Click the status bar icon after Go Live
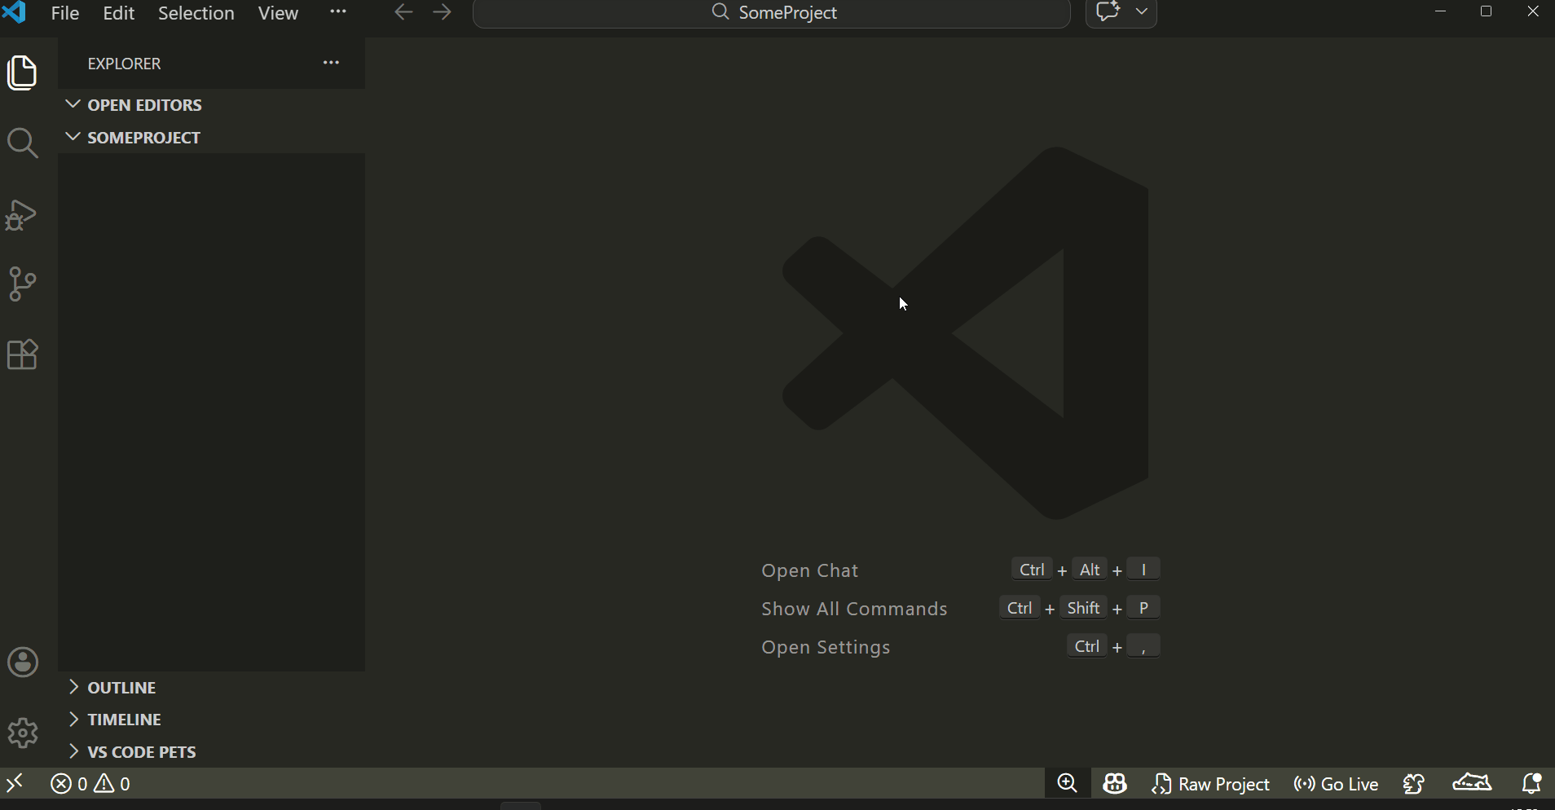The image size is (1555, 810). point(1415,784)
